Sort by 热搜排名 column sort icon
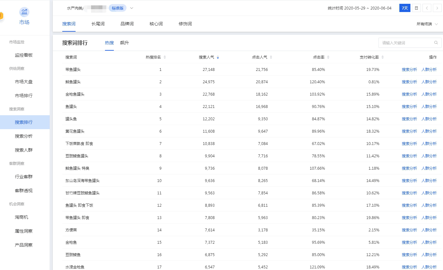This screenshot has width=443, height=270. [165, 57]
